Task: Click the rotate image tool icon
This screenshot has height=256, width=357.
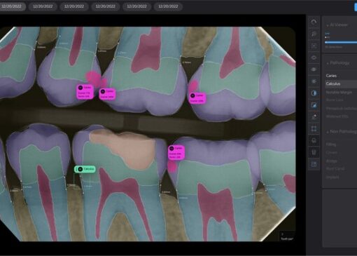Action: pyautogui.click(x=314, y=22)
